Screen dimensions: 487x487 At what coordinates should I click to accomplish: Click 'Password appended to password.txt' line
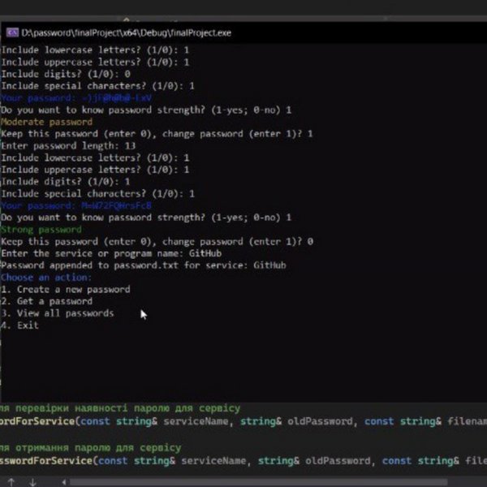pyautogui.click(x=144, y=265)
